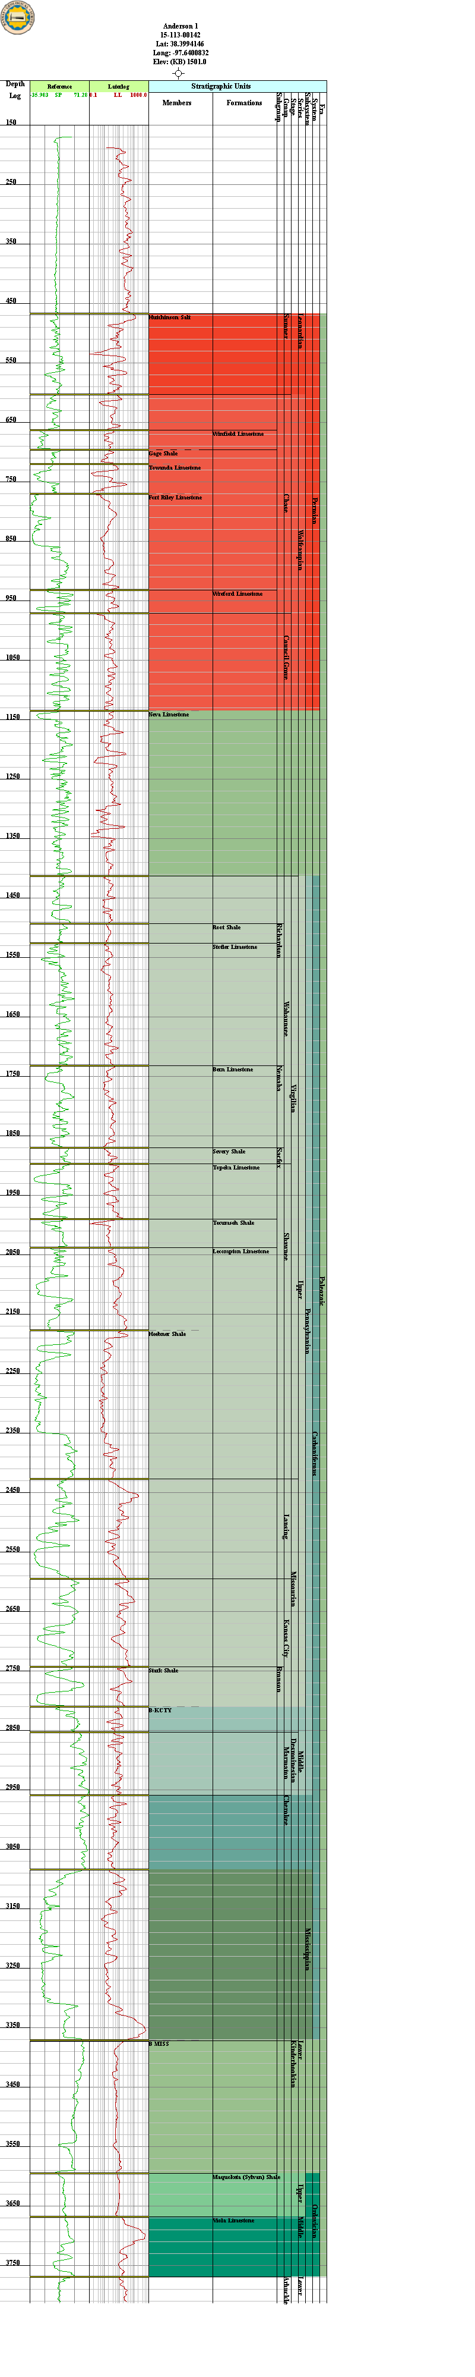Click the 'Fort Riley Limestone' member label
The image size is (475, 2377).
(175, 498)
